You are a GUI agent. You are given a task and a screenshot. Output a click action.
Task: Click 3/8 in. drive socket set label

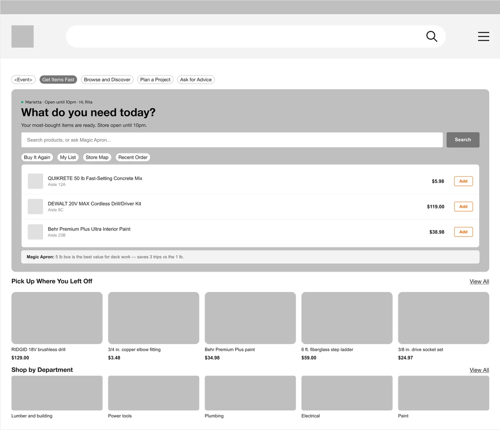[x=420, y=350]
